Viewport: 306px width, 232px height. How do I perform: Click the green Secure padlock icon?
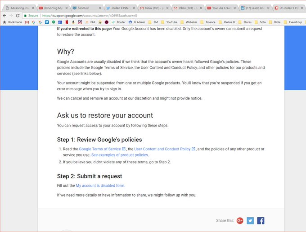(25, 16)
